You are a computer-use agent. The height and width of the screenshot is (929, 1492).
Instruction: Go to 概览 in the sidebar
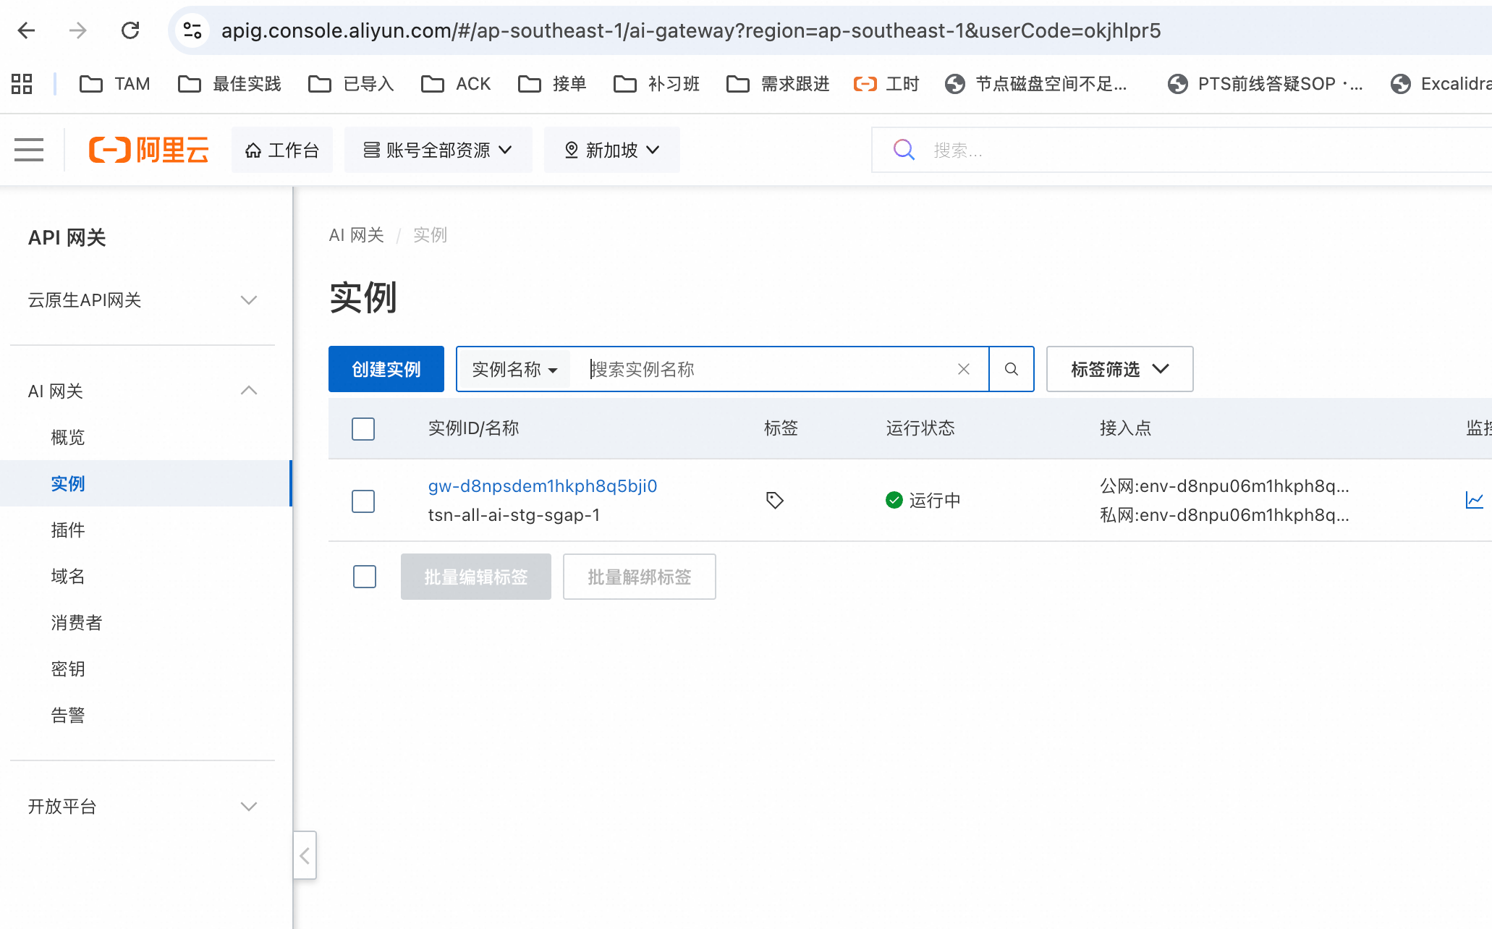(x=68, y=437)
